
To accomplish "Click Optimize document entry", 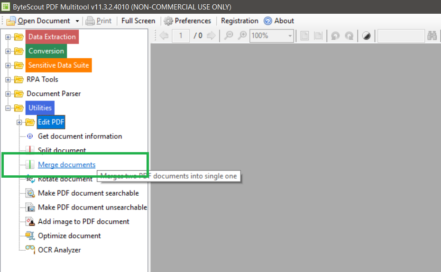I will pos(69,236).
